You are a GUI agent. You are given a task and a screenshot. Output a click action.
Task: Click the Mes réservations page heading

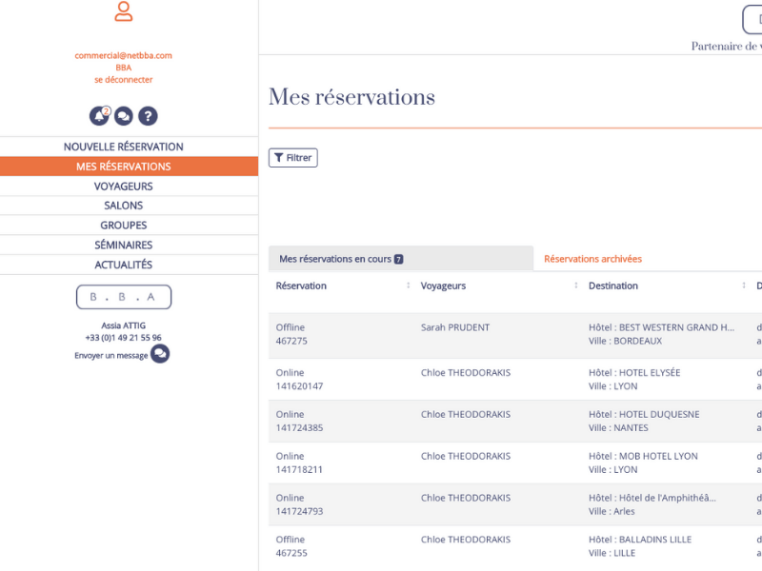pos(351,97)
